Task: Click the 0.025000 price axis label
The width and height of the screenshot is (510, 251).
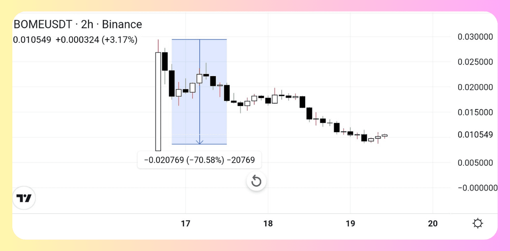Action: pyautogui.click(x=475, y=62)
